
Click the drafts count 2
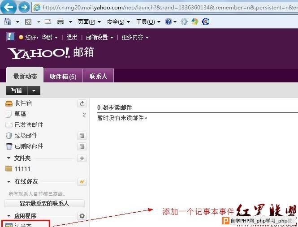coord(84,115)
